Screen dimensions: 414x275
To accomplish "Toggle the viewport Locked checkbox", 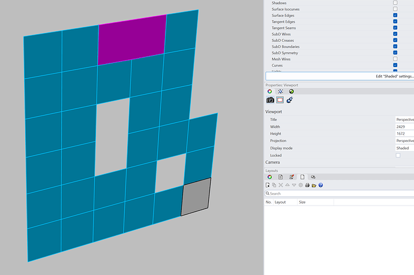I will tap(398, 155).
